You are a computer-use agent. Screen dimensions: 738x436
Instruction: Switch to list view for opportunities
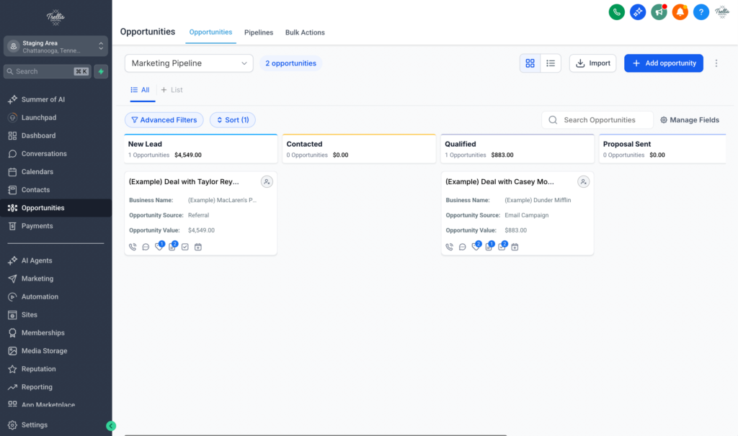pyautogui.click(x=551, y=63)
